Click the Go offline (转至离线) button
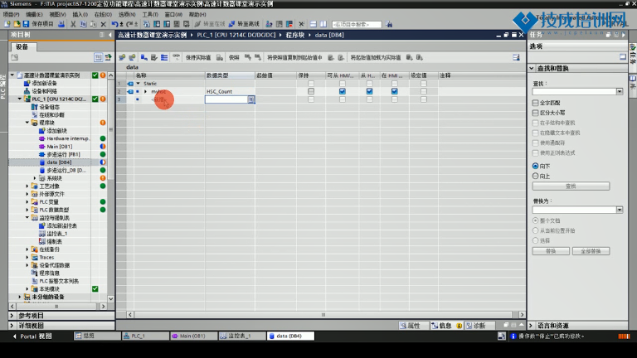Screen dimensions: 637x358 pos(244,24)
